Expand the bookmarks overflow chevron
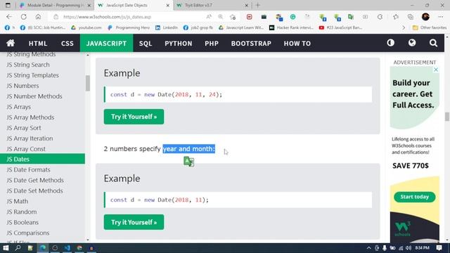The width and height of the screenshot is (450, 253). click(404, 27)
